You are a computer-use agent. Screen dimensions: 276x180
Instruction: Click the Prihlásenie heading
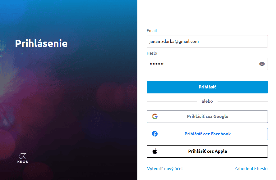tap(41, 43)
